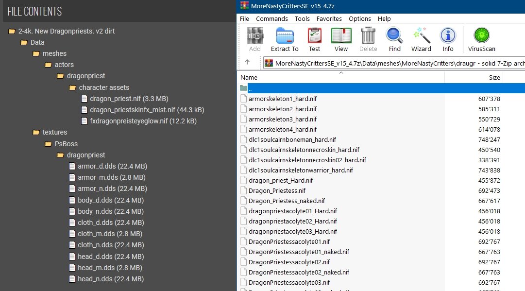This screenshot has height=291, width=525.
Task: Click the parent folder '..' icon
Action: click(243, 88)
